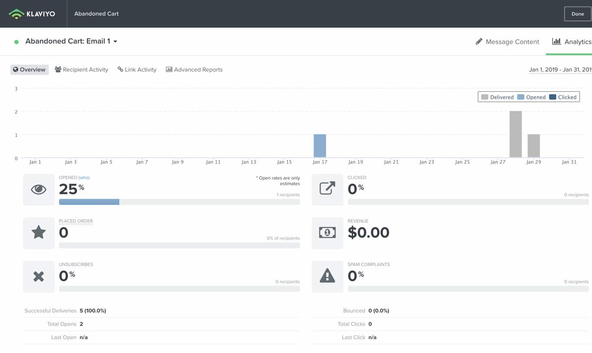Click the Revenue dollar bill icon
The width and height of the screenshot is (592, 353).
pyautogui.click(x=327, y=233)
